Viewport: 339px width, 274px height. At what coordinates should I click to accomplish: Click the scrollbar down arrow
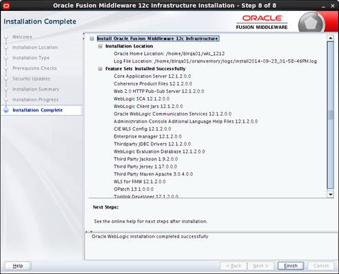tap(330, 194)
